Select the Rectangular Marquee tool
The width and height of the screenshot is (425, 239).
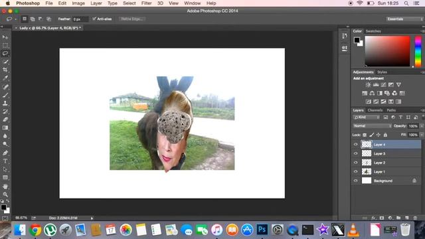[x=5, y=45]
